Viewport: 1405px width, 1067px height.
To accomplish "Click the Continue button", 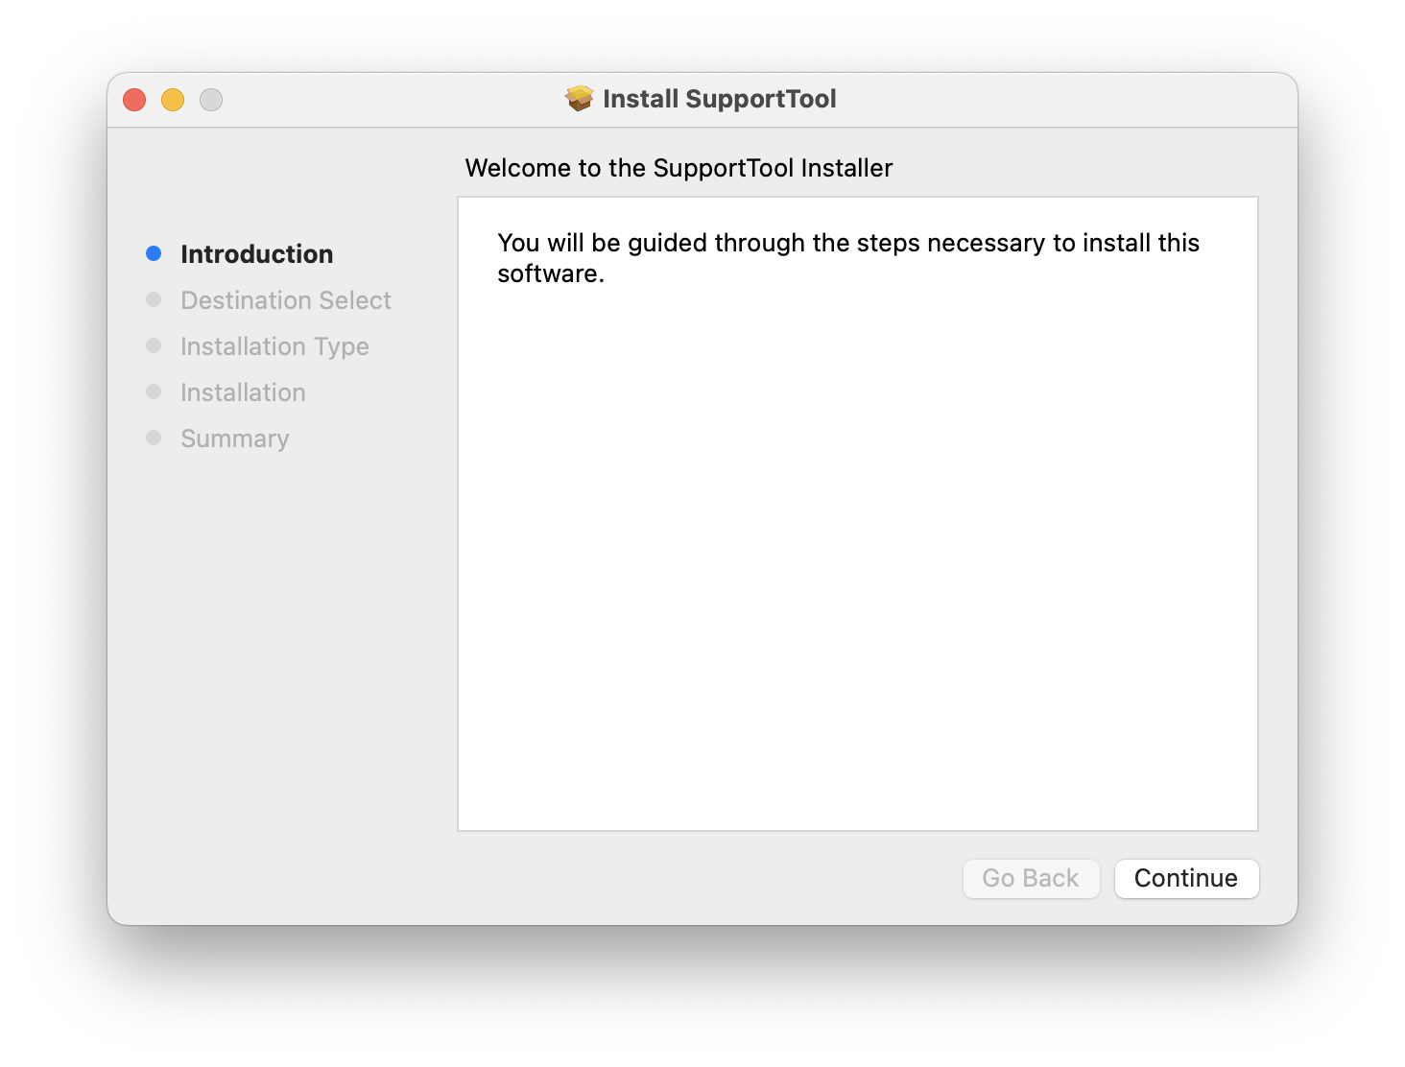I will point(1186,878).
